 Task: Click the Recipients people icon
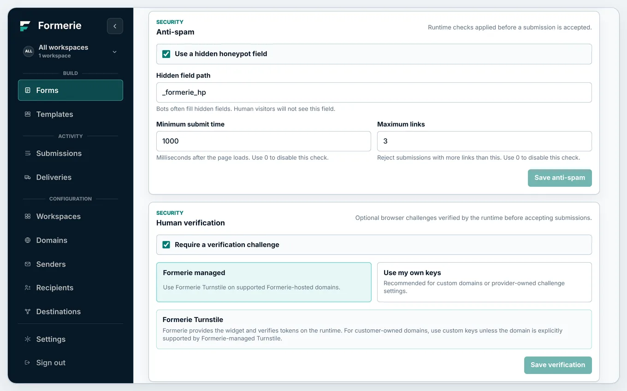click(x=28, y=287)
